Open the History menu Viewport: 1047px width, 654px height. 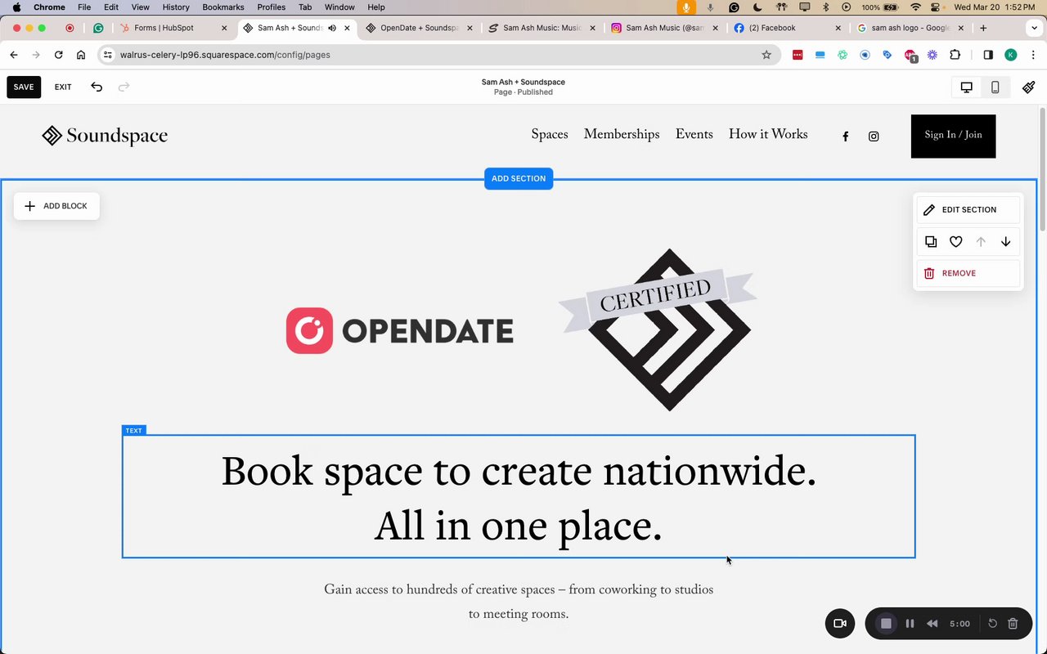pos(176,7)
